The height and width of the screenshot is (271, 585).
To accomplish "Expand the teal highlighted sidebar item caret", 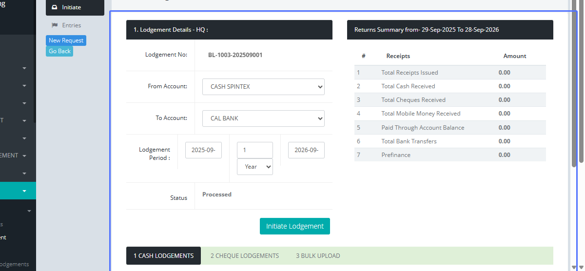I will click(x=24, y=191).
